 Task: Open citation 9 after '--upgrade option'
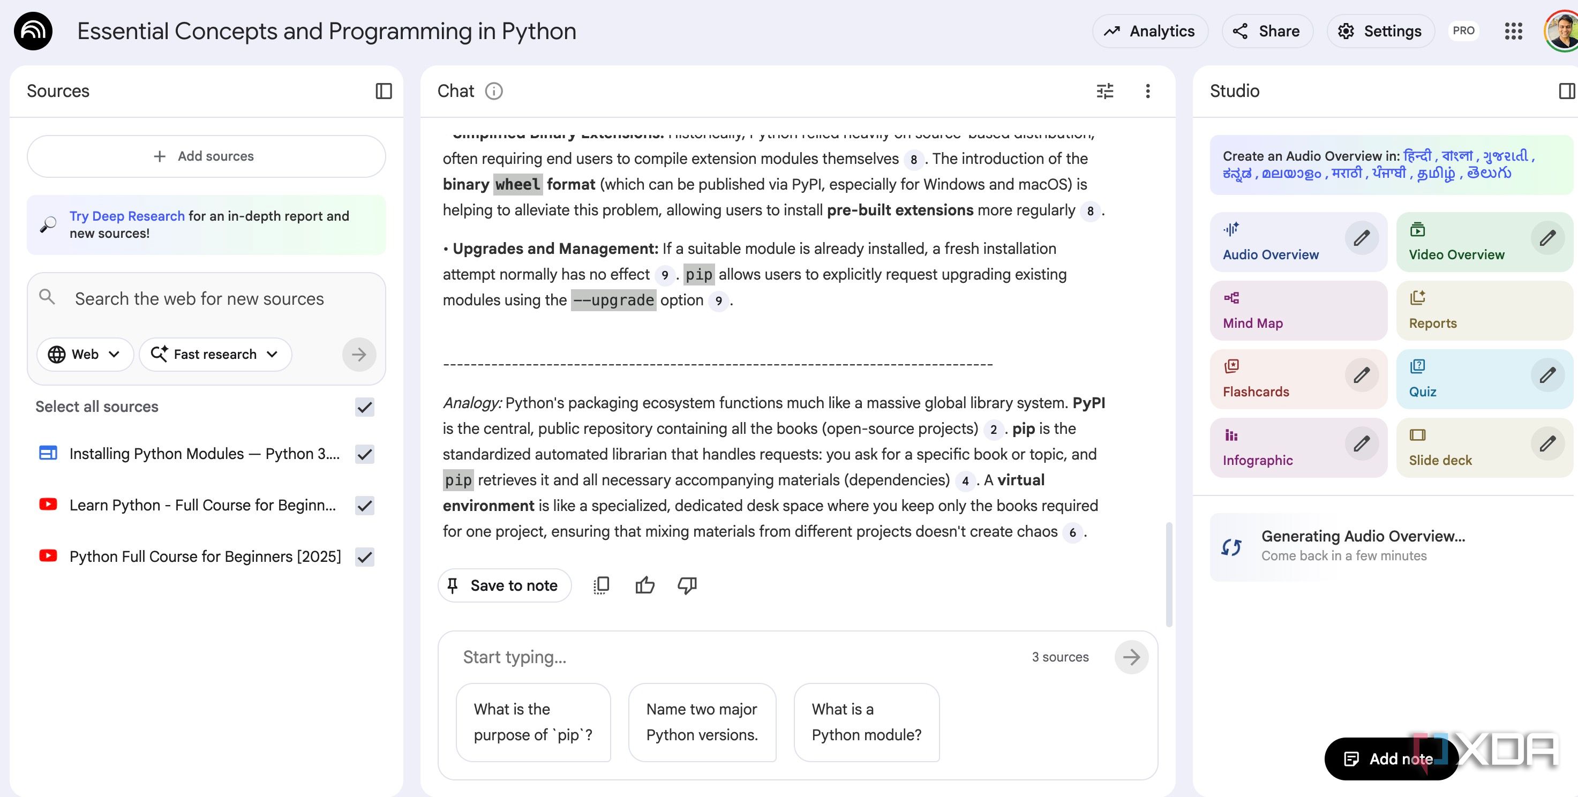(718, 301)
